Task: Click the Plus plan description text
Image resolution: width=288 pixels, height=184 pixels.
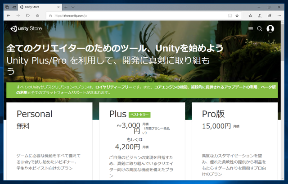Action: click(x=141, y=166)
